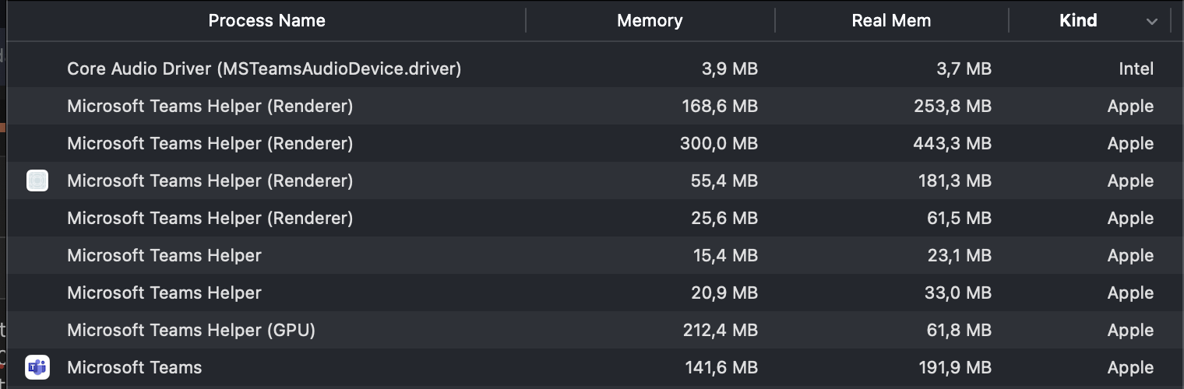
Task: Click the 25,6 MB memory value
Action: [x=724, y=218]
